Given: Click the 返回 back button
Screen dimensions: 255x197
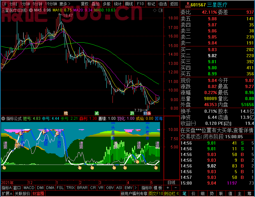Looking at the screenshot, I should [174, 4].
